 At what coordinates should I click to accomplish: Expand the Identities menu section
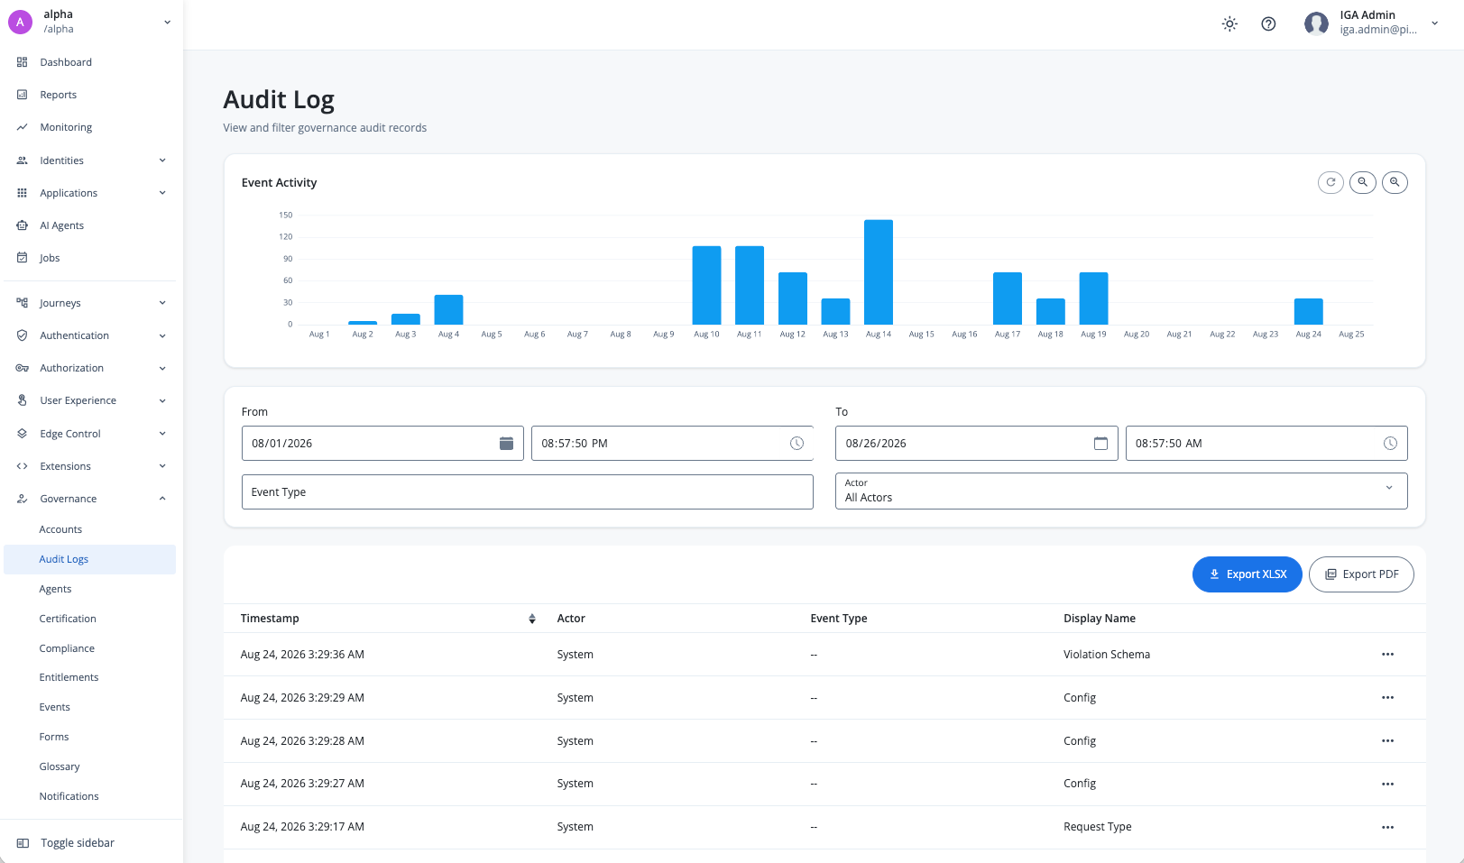(91, 161)
